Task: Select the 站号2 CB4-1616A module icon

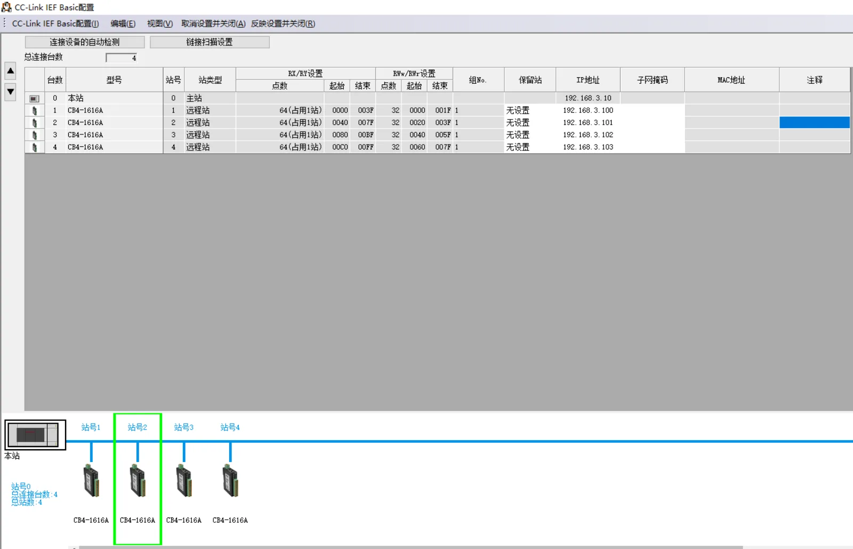Action: 138,480
